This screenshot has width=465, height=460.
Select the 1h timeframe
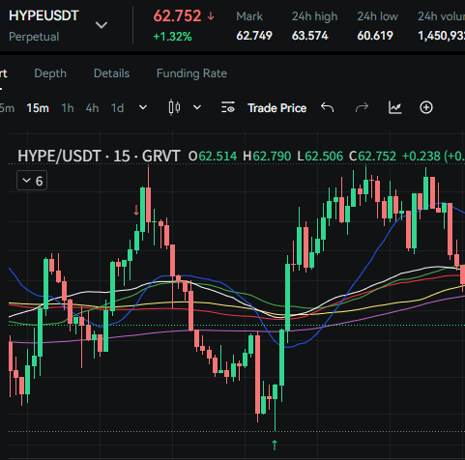pyautogui.click(x=68, y=108)
